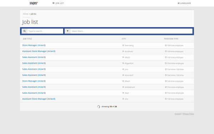Click the Job list breadcrumb text
The width and height of the screenshot is (214, 134).
33,14
